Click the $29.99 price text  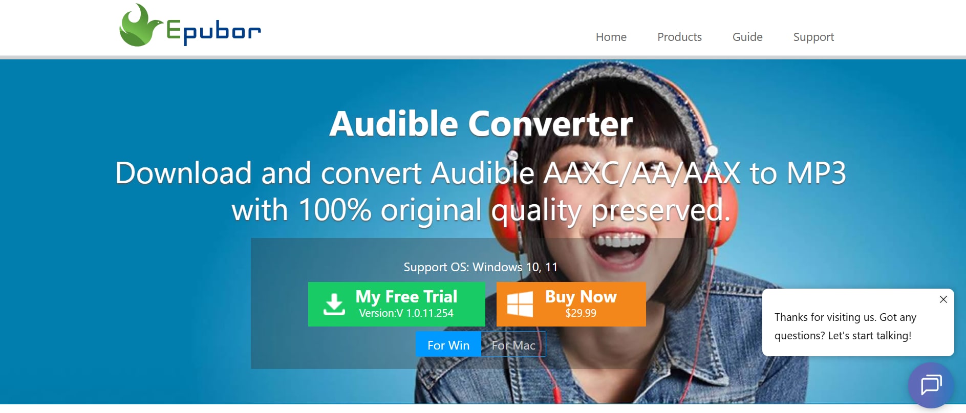[581, 313]
